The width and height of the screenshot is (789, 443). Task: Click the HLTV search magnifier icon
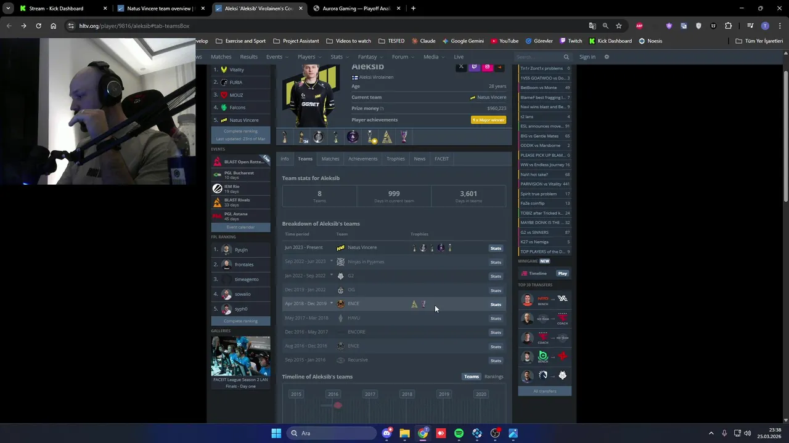pyautogui.click(x=566, y=57)
